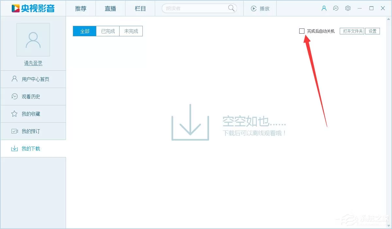Click the 央视影音 logo
This screenshot has height=229, width=392.
point(33,8)
